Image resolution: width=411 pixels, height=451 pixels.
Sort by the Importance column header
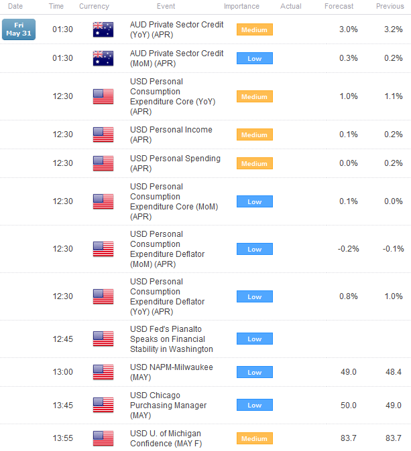pyautogui.click(x=241, y=6)
